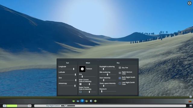Click the Mie scattering label
This screenshot has width=193, height=108.
click(x=105, y=72)
